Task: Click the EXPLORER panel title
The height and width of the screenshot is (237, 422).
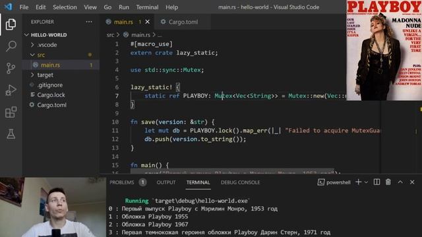Action: click(42, 22)
